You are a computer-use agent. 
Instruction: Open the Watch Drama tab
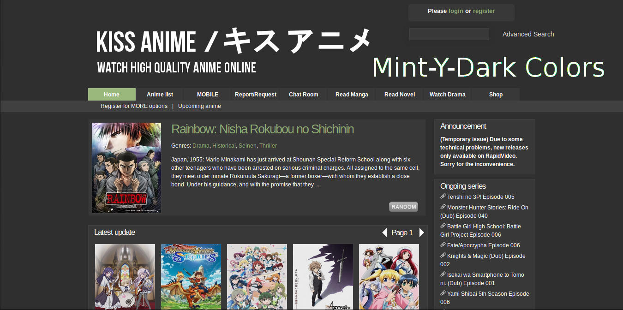448,94
